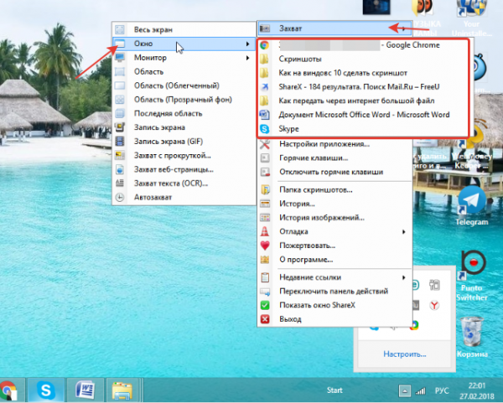Click the Запись экрана (GIF) filmstrip icon
This screenshot has height=403, width=503.
point(120,142)
